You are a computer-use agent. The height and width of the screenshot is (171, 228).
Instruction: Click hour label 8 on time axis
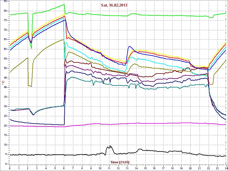coord(82,168)
